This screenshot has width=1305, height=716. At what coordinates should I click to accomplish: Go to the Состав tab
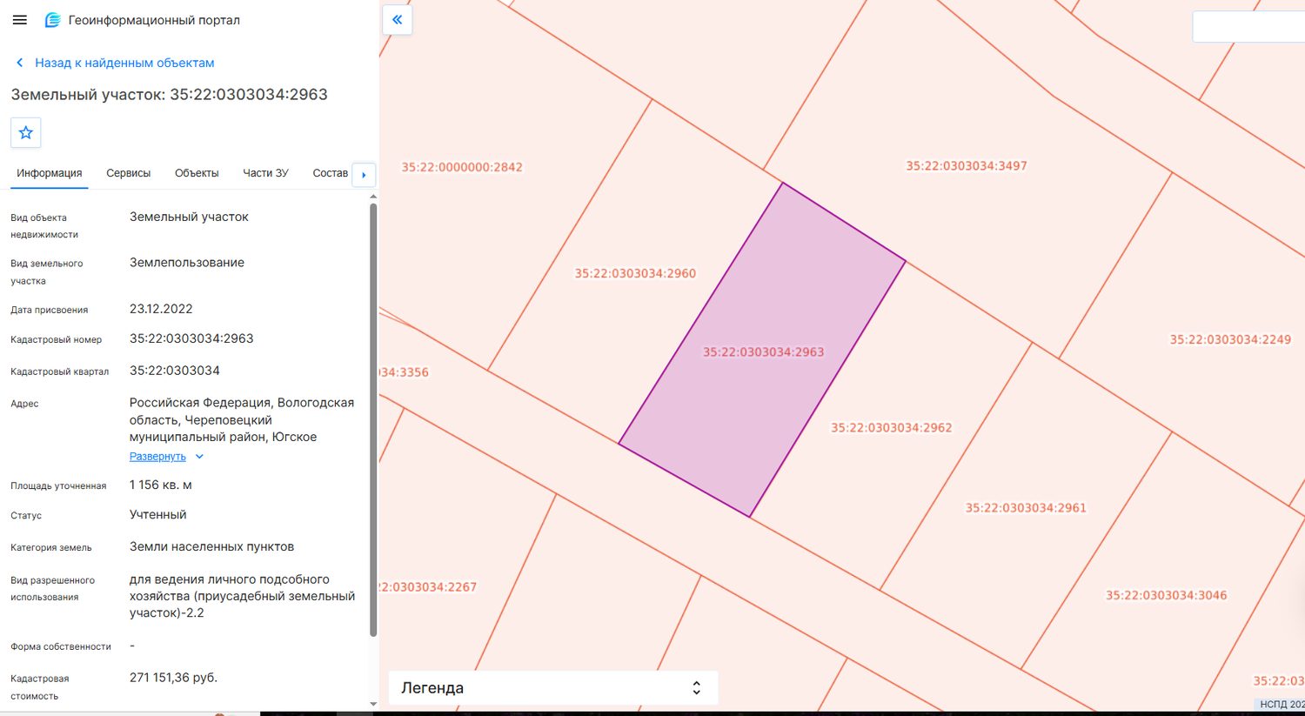click(x=331, y=173)
